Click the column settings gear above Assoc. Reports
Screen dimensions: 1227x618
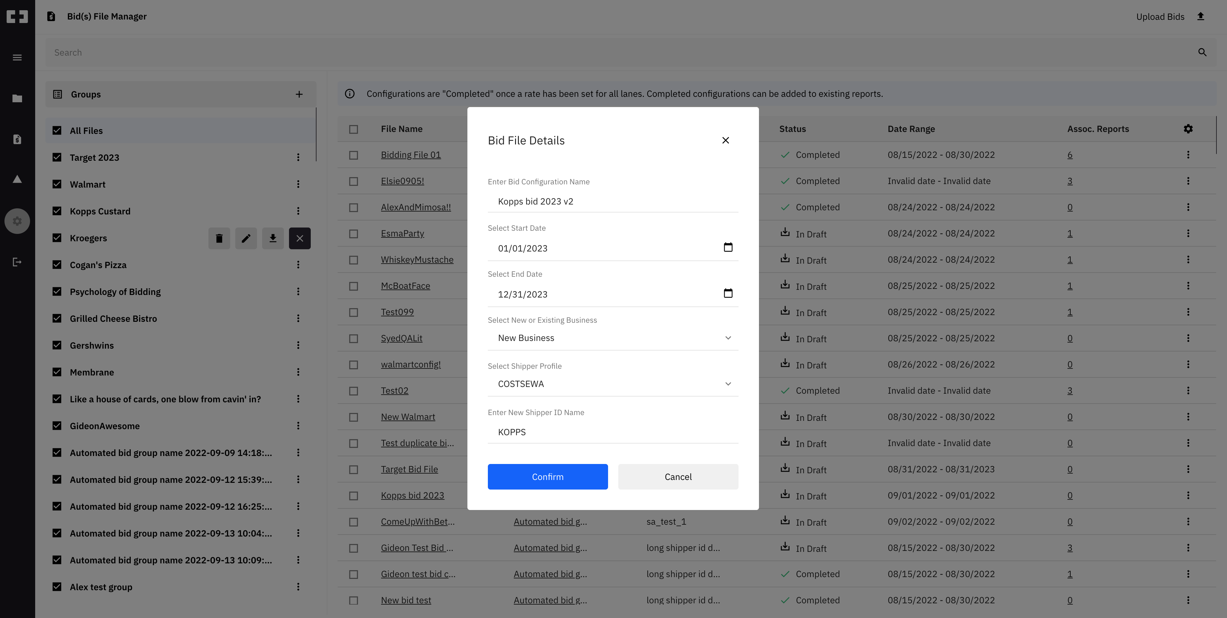click(x=1188, y=128)
